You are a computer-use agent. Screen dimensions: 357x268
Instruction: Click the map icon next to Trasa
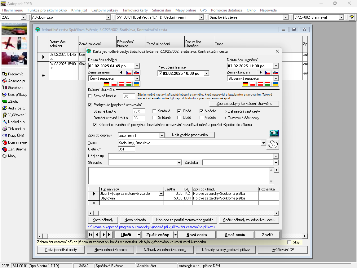273,144
